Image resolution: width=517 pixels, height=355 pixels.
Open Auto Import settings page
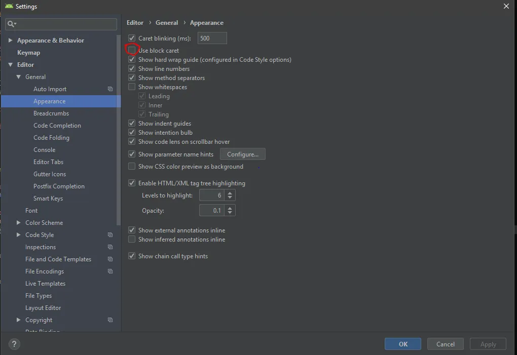(50, 89)
